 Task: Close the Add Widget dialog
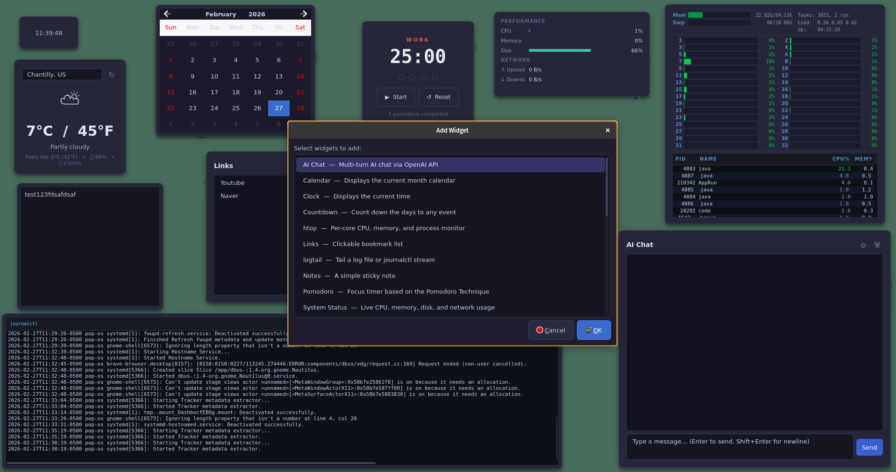(x=607, y=130)
